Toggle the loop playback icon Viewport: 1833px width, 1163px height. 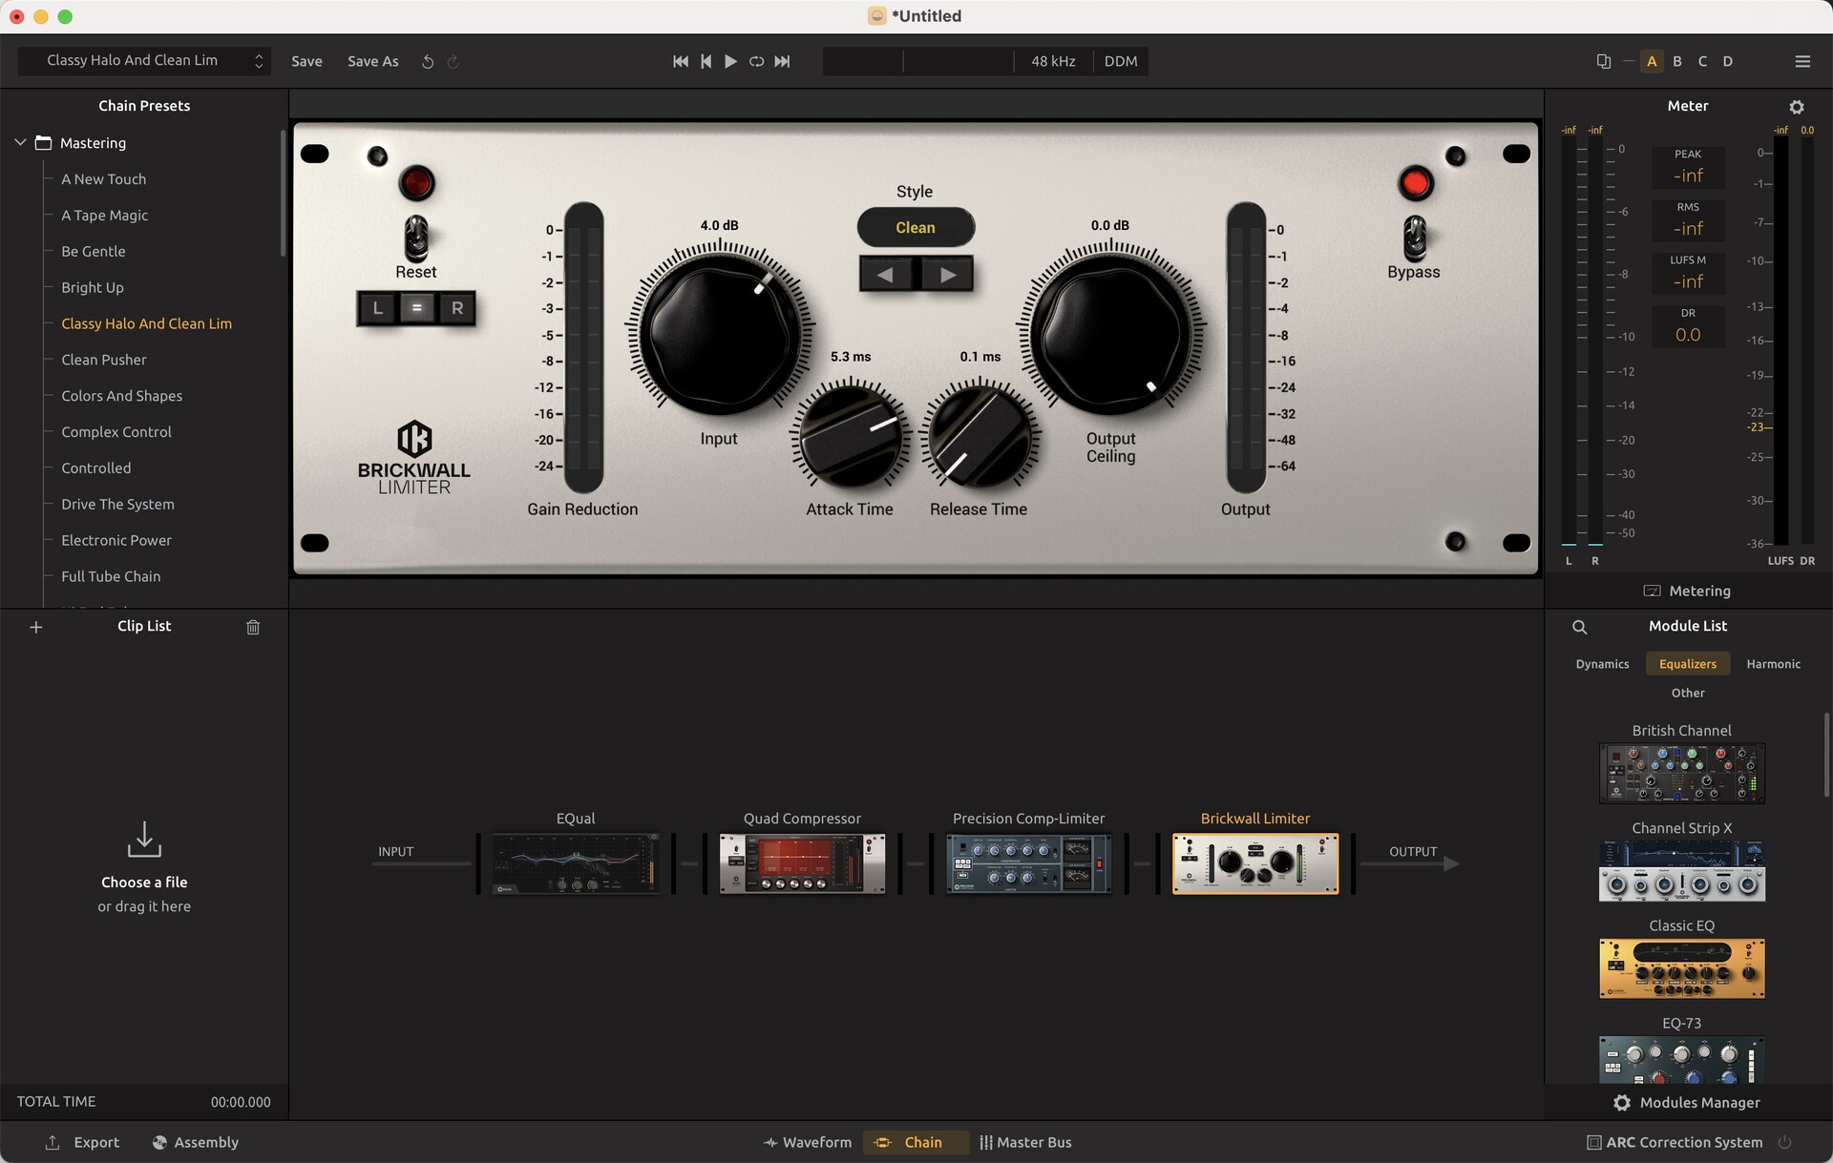[756, 61]
